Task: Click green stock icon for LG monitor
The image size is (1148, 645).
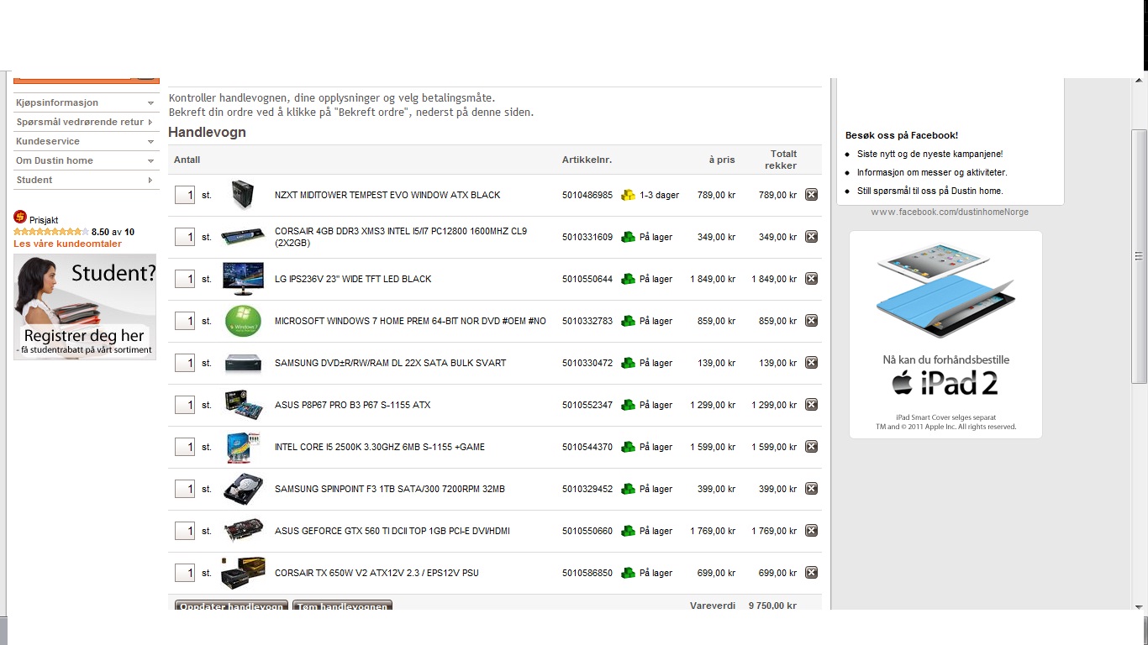Action: tap(628, 279)
